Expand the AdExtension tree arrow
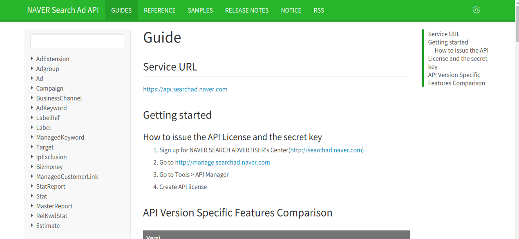 [32, 58]
